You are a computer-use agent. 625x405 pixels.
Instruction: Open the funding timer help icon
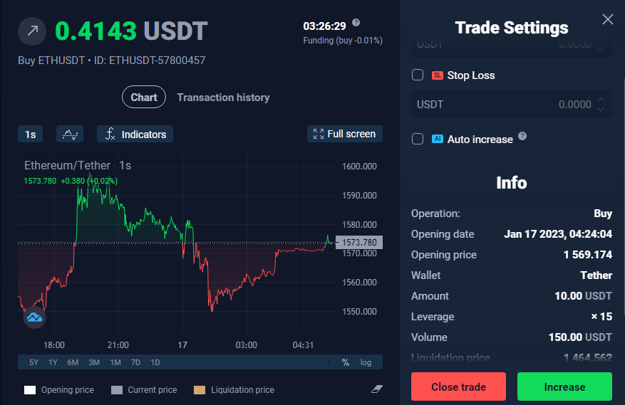(x=356, y=23)
